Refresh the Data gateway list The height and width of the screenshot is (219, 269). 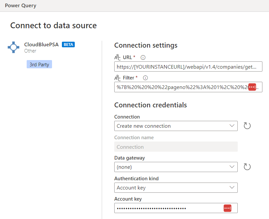click(247, 166)
